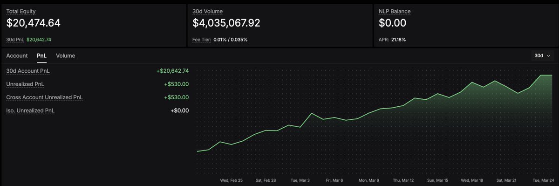
Task: Click the 30d Account PnL label
Action: click(x=28, y=71)
